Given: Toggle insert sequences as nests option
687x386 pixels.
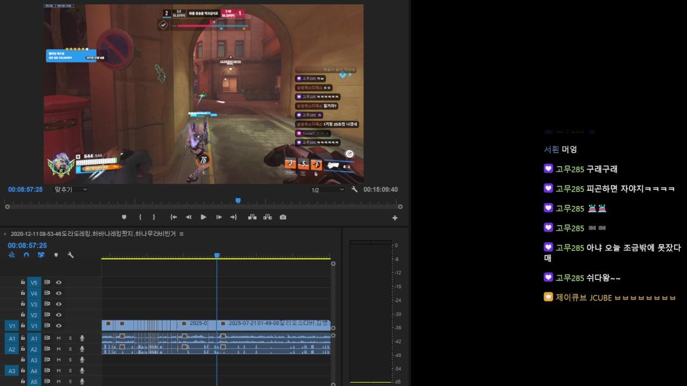Looking at the screenshot, I should point(12,255).
